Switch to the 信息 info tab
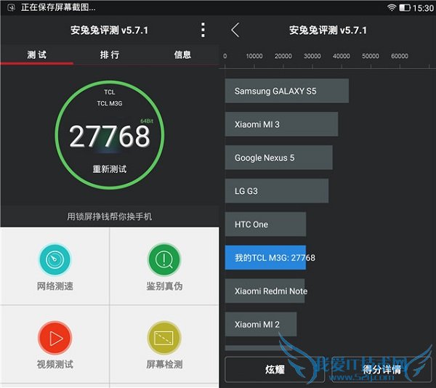The width and height of the screenshot is (436, 388). (182, 54)
